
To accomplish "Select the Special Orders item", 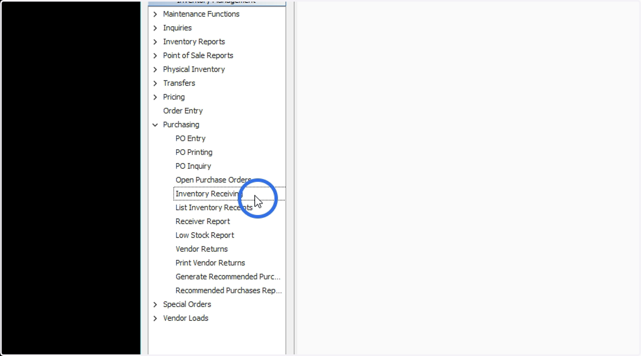I will point(187,304).
